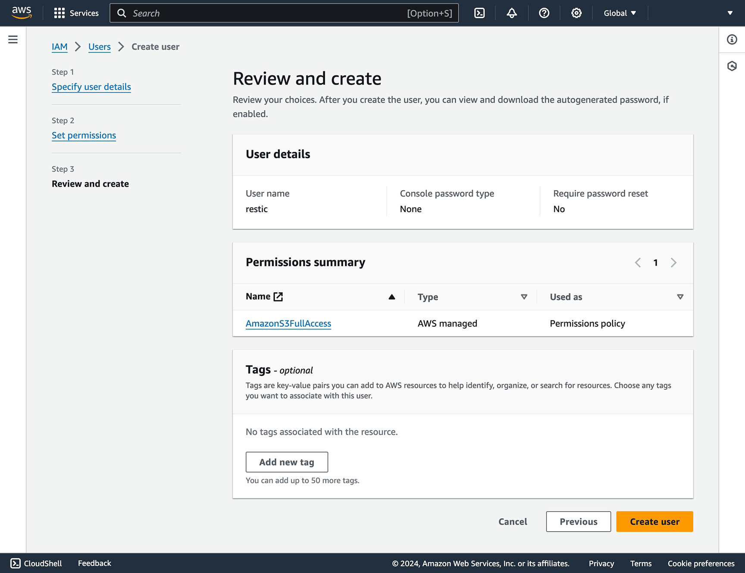This screenshot has height=573, width=745.
Task: Sort permissions by Used as column
Action: pyautogui.click(x=680, y=297)
